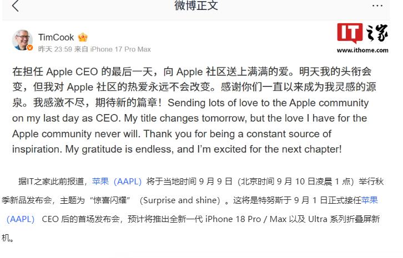The width and height of the screenshot is (403, 258).
Task: Click the red IT logo box
Action: (350, 33)
